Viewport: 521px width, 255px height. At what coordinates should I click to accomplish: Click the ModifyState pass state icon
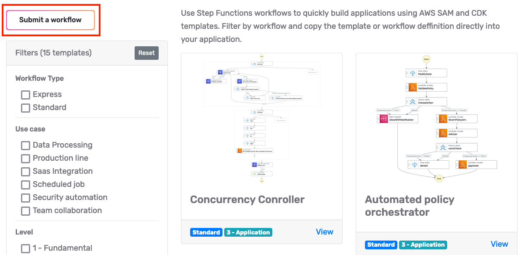point(413,73)
